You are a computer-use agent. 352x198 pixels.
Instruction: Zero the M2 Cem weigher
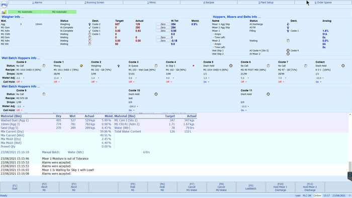click(x=163, y=38)
